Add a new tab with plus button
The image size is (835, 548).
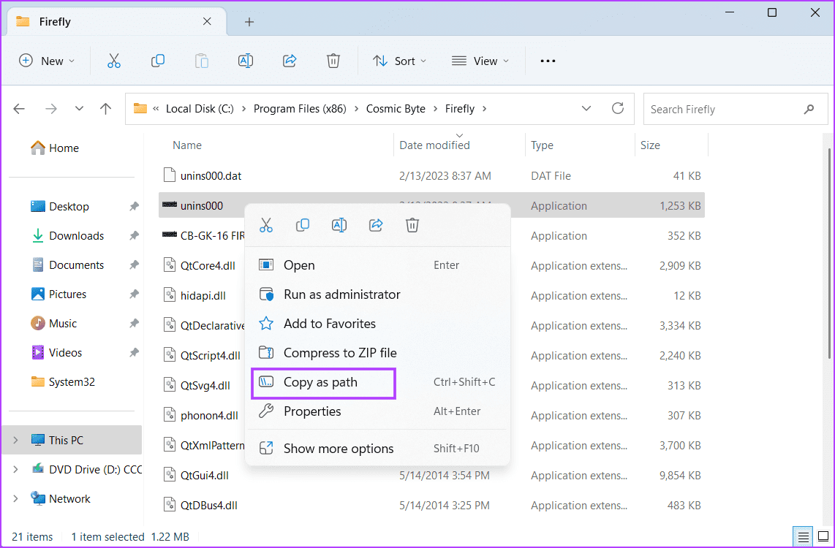[x=249, y=22]
